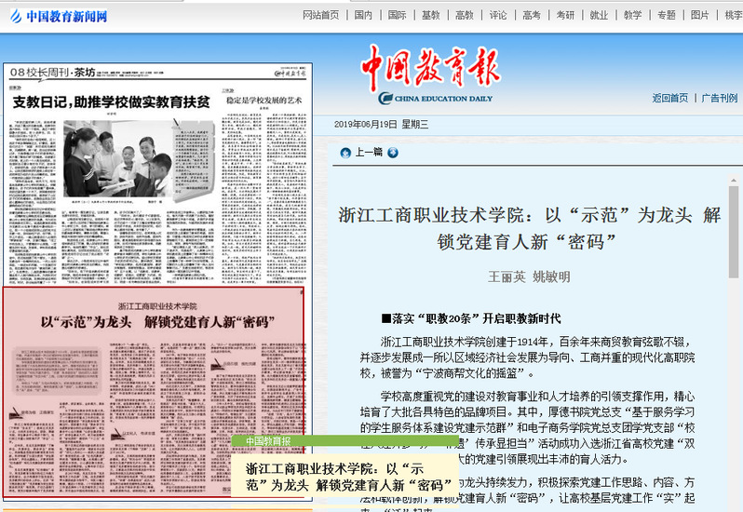Click the previous article left-arrow icon
This screenshot has width=743, height=512.
coord(345,153)
